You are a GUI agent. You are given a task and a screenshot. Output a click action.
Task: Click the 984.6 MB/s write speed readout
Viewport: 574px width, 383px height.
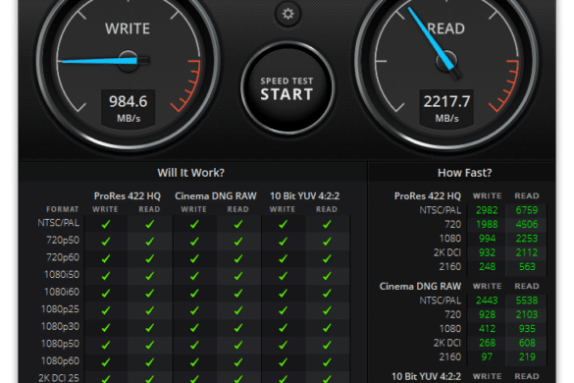129,108
